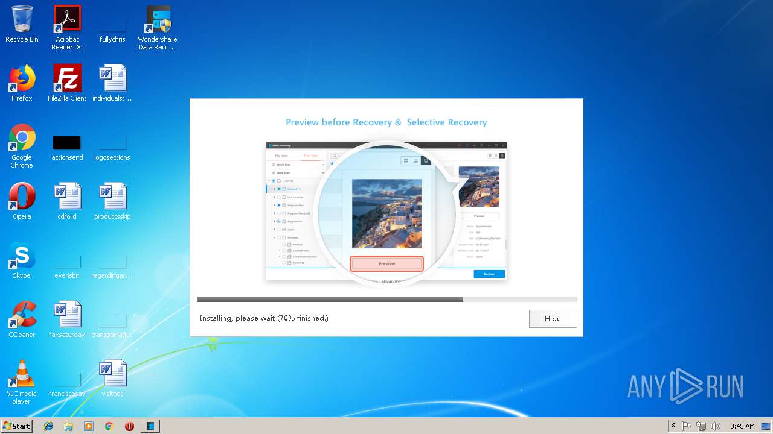Click the 3:45 AM clock
The image size is (773, 434).
click(x=742, y=426)
